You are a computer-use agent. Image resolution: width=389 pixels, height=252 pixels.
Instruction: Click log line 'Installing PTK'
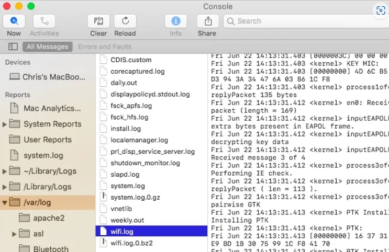240,220
